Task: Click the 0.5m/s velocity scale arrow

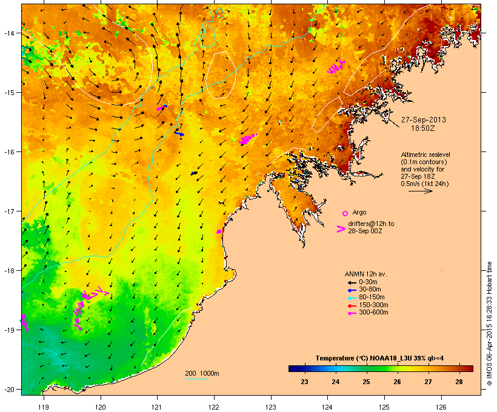Action: point(420,191)
